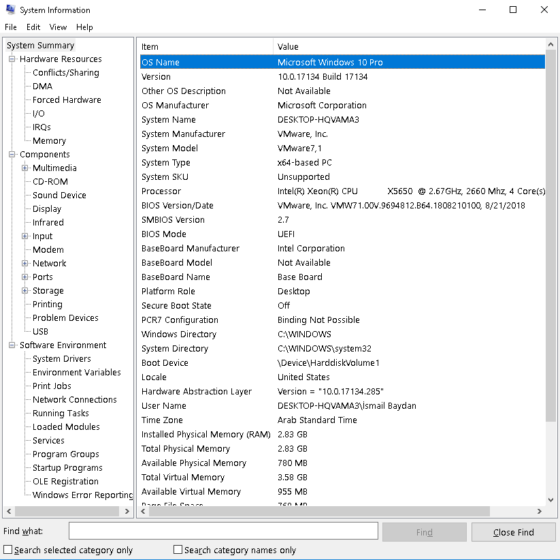Select the DMA tree item
The width and height of the screenshot is (560, 560).
[42, 87]
